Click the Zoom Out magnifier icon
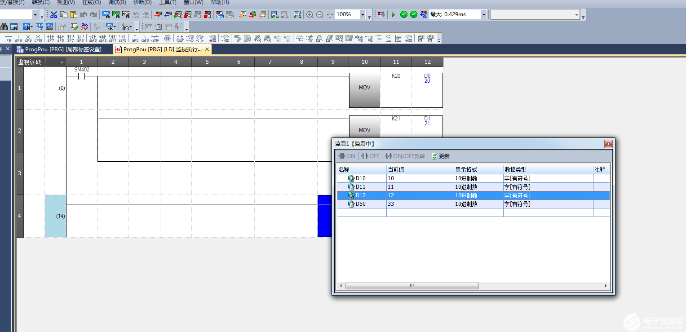 320,14
